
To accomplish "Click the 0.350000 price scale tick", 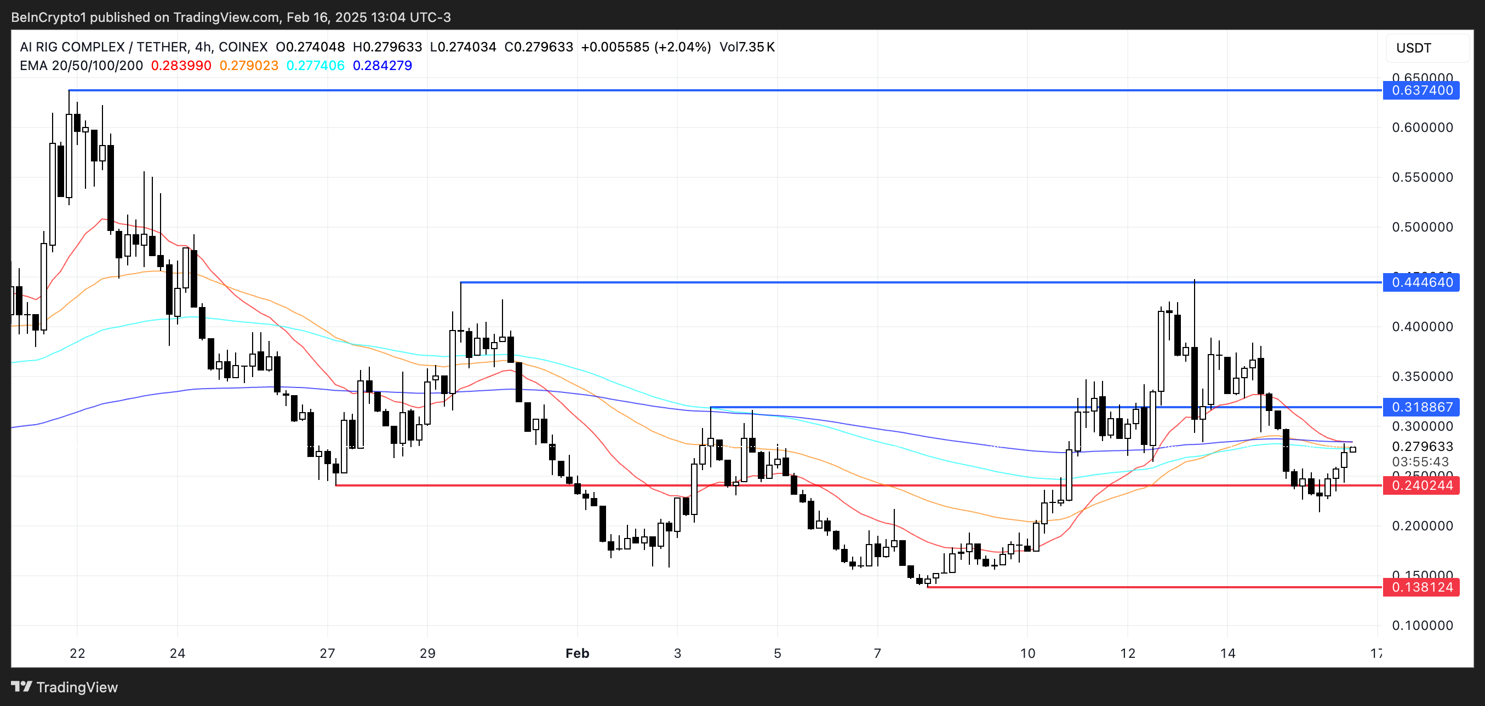I will (x=1422, y=377).
